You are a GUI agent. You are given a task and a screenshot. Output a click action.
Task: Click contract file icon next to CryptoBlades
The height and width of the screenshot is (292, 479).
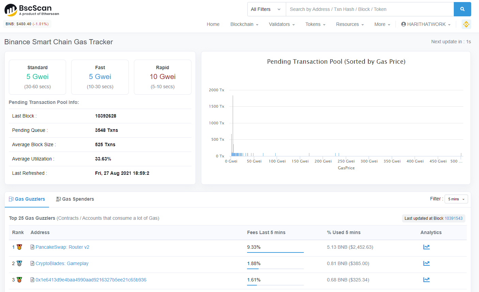[x=32, y=263]
